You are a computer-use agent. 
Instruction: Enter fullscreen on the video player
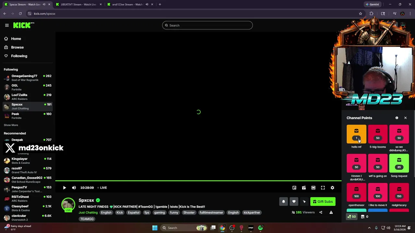pos(323,188)
